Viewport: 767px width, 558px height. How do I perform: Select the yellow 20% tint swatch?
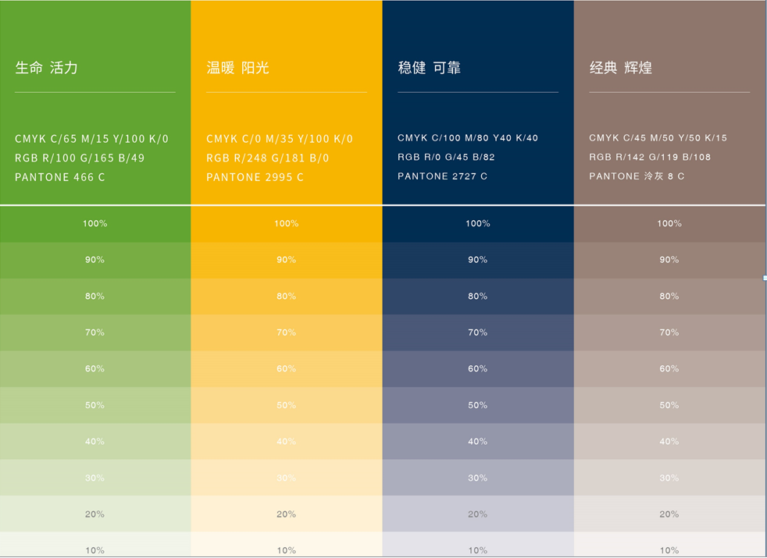286,514
